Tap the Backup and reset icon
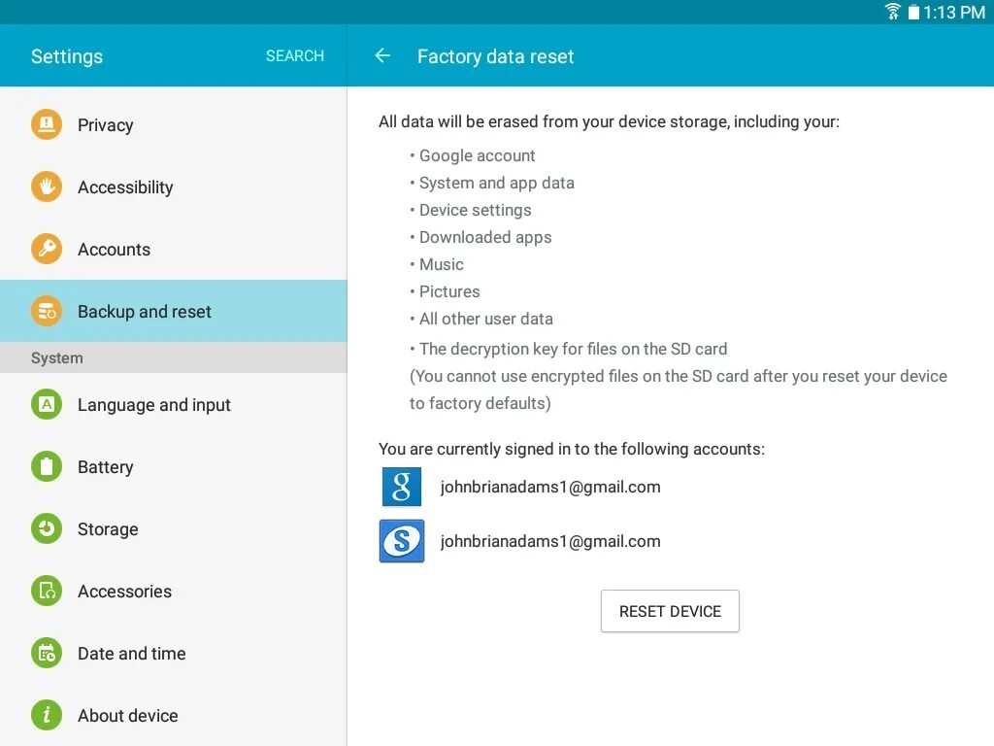 (47, 311)
